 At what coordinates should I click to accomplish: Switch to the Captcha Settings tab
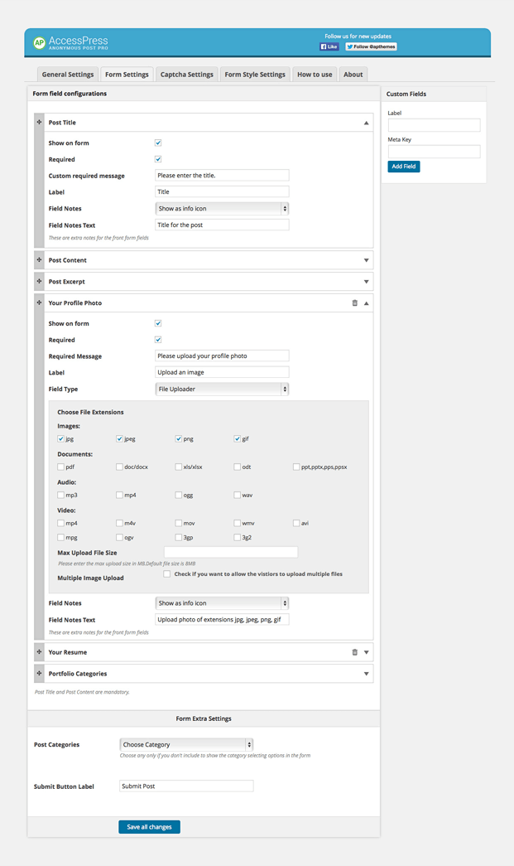click(186, 74)
